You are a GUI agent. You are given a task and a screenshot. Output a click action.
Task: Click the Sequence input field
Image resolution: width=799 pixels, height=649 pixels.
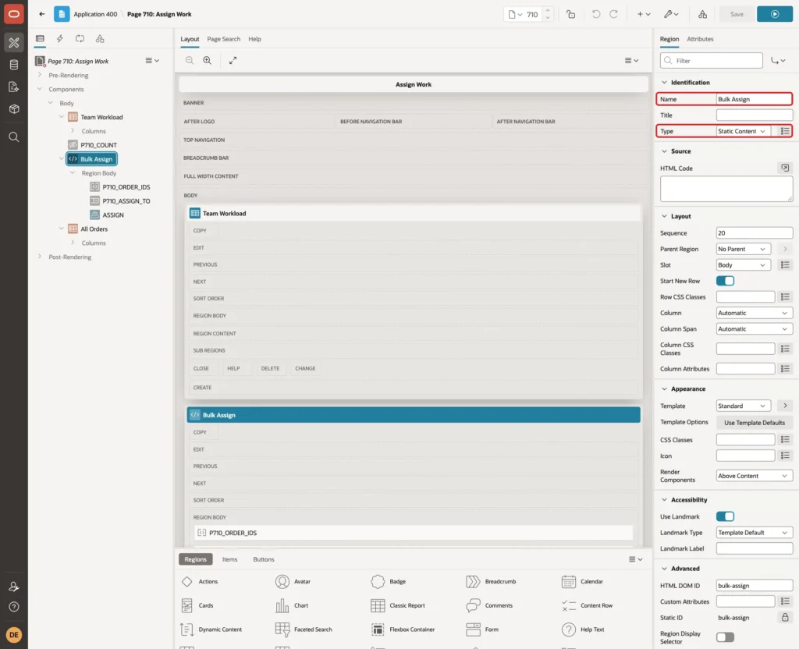click(x=754, y=233)
